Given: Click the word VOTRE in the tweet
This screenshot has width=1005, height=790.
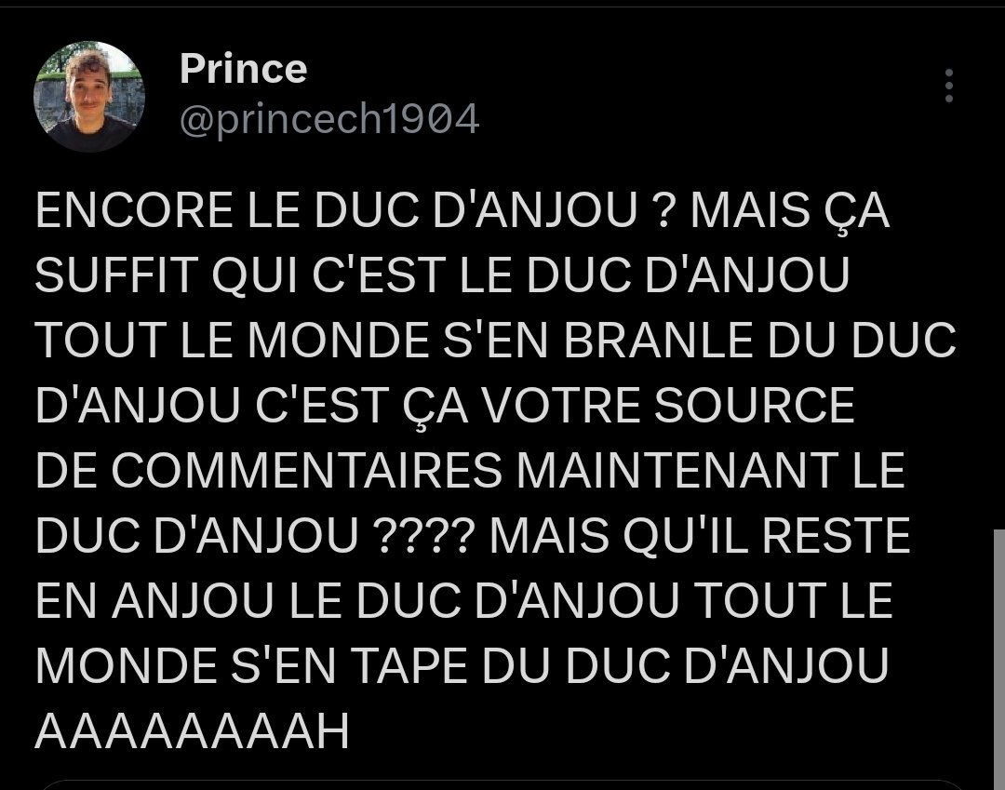Looking at the screenshot, I should (x=561, y=405).
